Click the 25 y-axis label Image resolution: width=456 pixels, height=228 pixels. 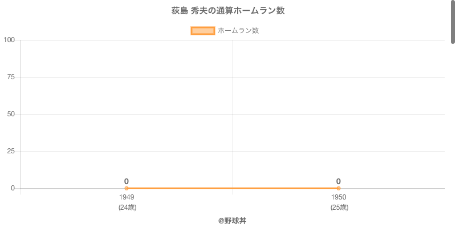(11, 151)
